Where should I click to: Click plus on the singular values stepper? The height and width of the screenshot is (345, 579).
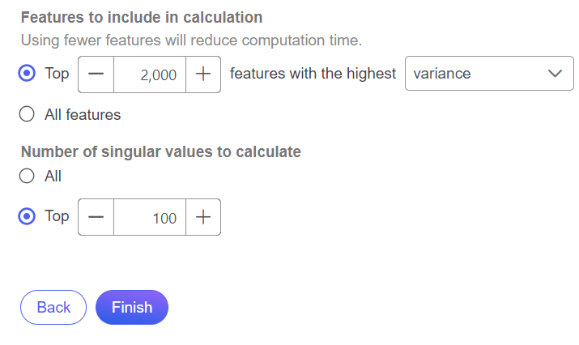(x=203, y=217)
